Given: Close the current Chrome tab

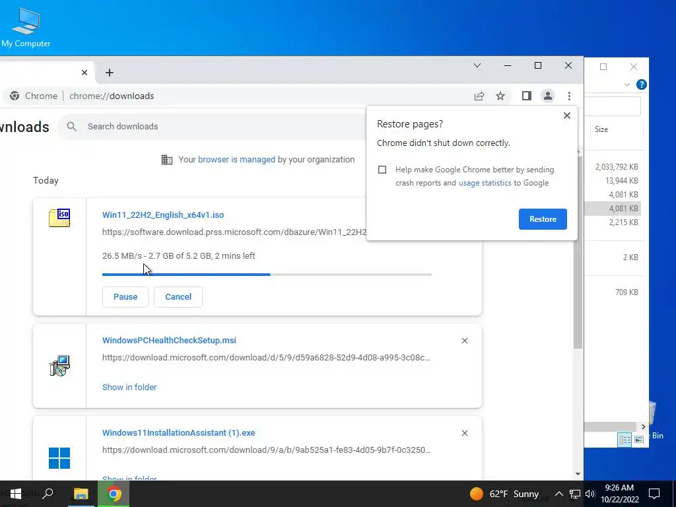Looking at the screenshot, I should 84,73.
